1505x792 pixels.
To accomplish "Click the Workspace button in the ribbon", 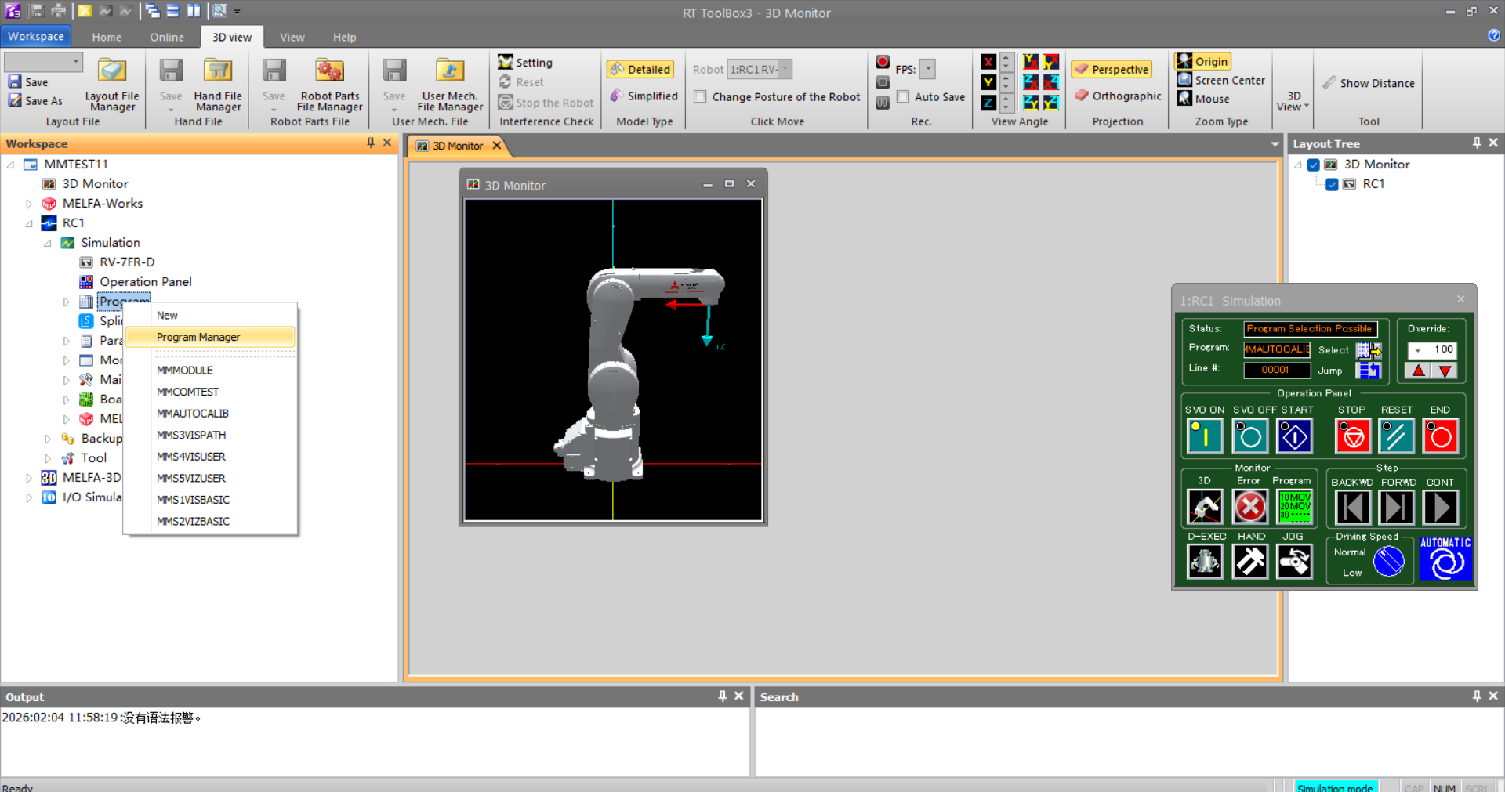I will [x=36, y=36].
